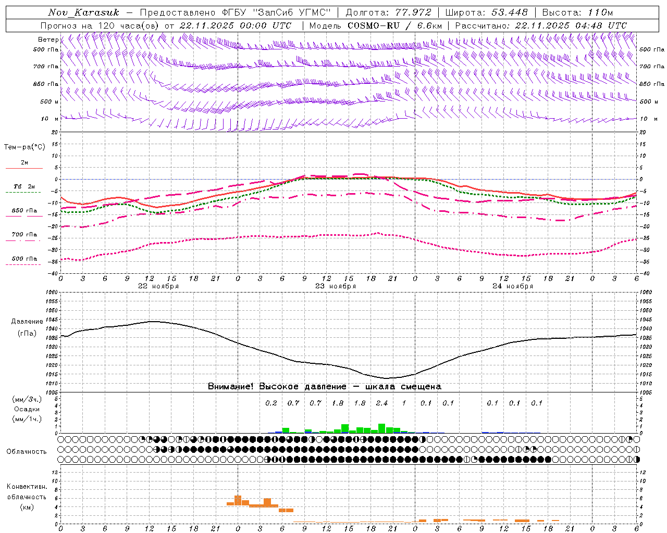Click the (мм/3ч.) unit label
Viewport: 667px width, 533px height.
pyautogui.click(x=27, y=399)
